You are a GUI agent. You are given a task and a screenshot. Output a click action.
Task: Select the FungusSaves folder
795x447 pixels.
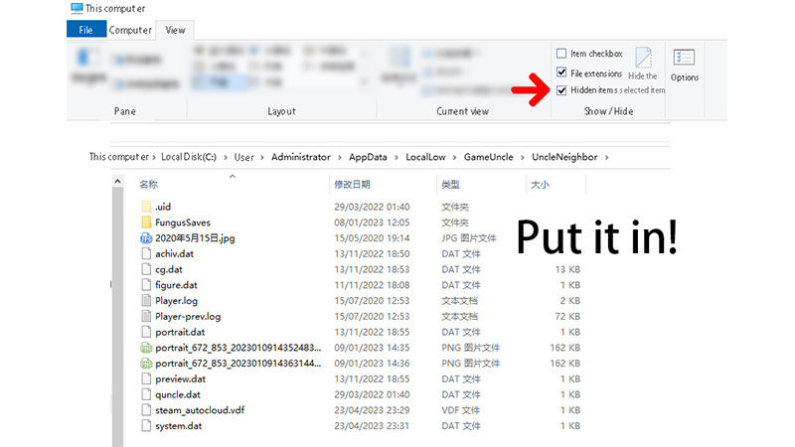(x=176, y=222)
